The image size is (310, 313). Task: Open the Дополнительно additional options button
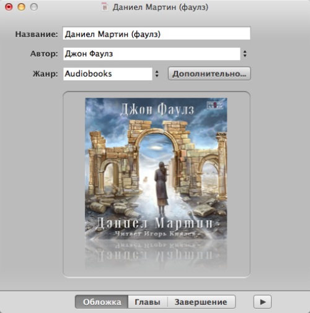click(210, 74)
